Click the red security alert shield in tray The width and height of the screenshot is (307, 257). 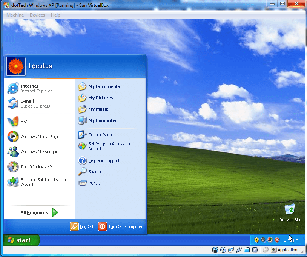pos(277,240)
